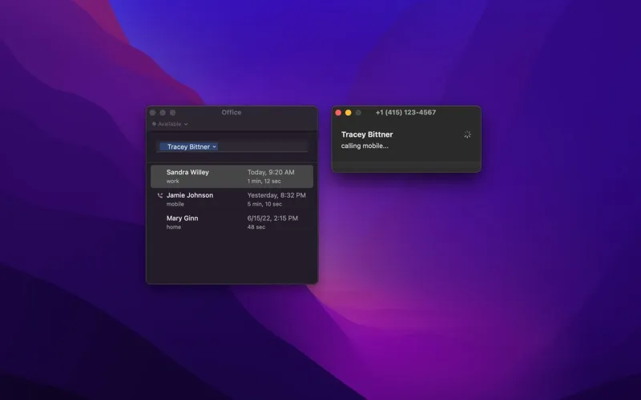This screenshot has width=641, height=400.
Task: Click the work label under Sandra Willey
Action: click(x=172, y=182)
